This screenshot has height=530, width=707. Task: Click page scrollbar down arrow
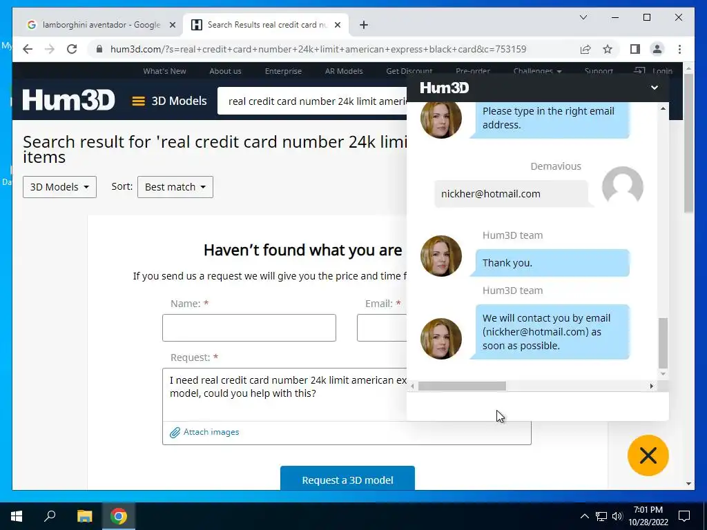(688, 484)
